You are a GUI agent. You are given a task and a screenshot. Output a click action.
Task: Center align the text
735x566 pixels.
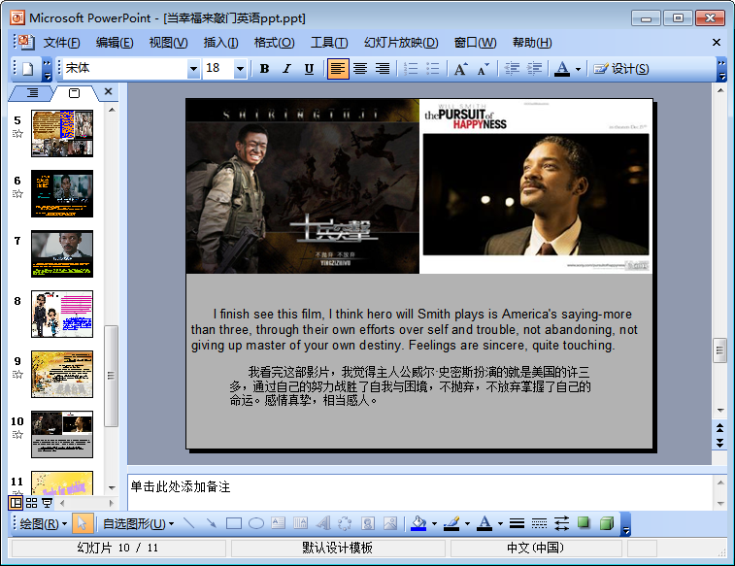[360, 69]
